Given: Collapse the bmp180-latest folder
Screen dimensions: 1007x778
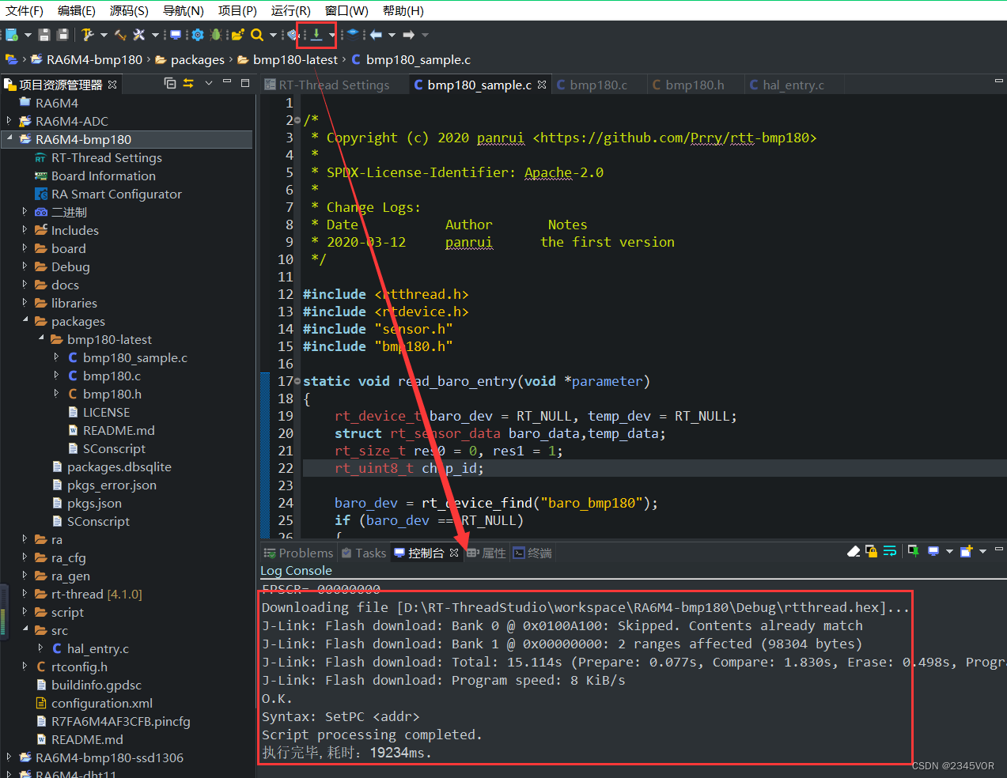Looking at the screenshot, I should click(41, 339).
